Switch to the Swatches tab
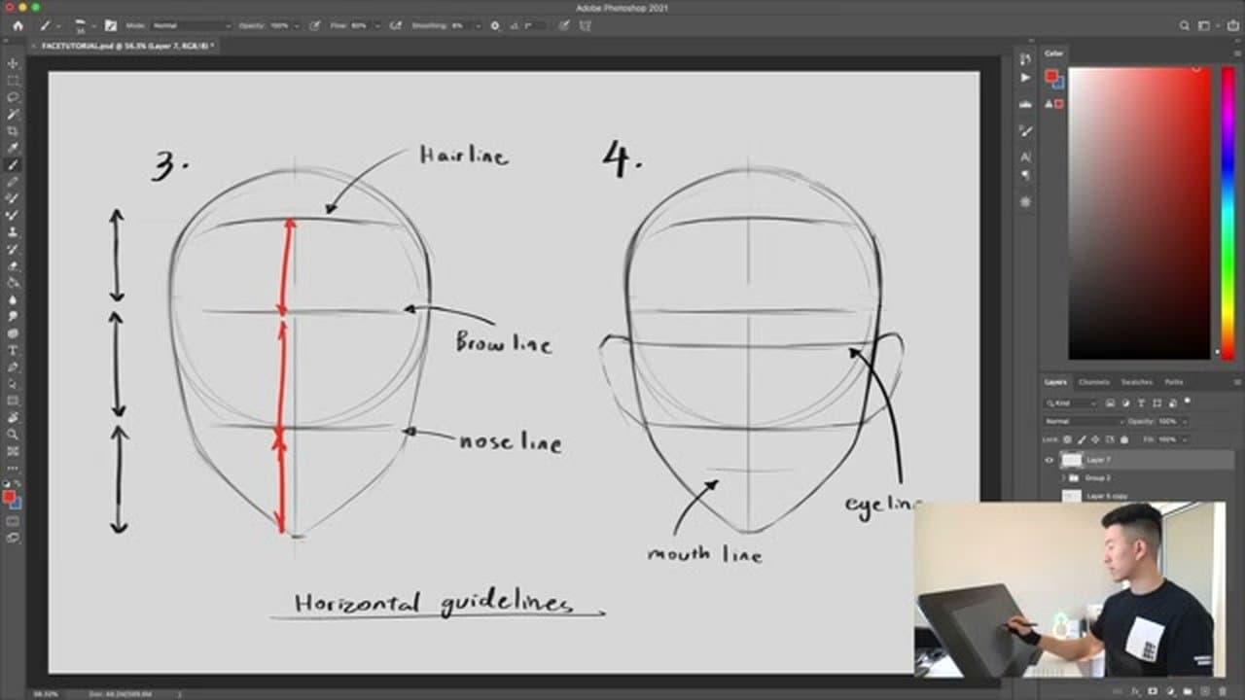 [1137, 382]
